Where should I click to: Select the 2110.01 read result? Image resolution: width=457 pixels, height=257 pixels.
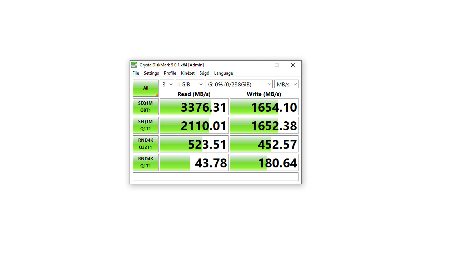pos(194,125)
